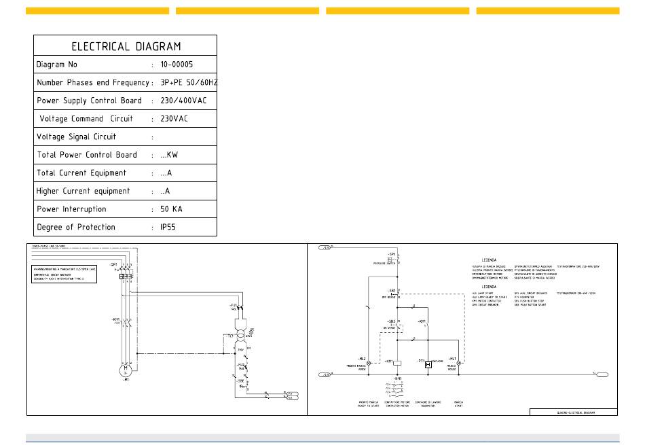Click the Diagram No value 10-00005

[177, 65]
